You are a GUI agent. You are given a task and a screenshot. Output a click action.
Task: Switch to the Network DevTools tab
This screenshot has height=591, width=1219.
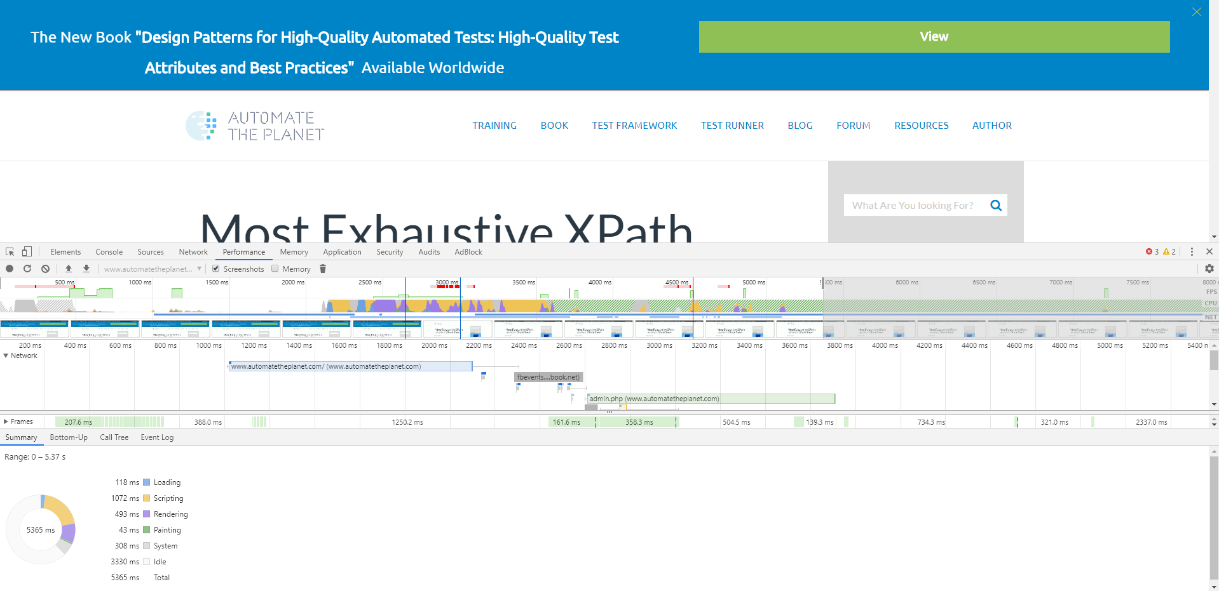point(193,252)
